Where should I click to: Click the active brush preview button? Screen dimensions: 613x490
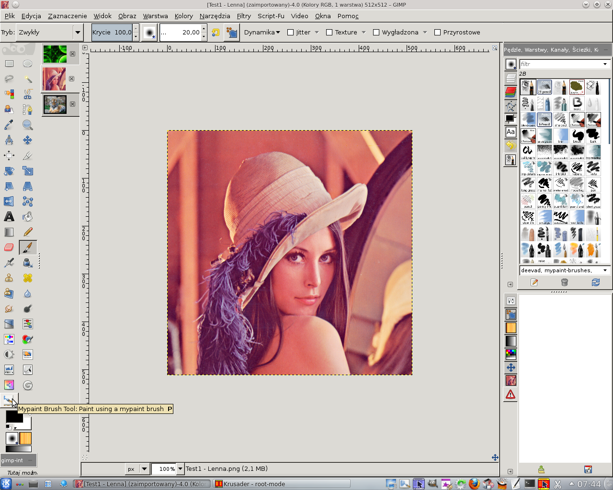tap(149, 33)
